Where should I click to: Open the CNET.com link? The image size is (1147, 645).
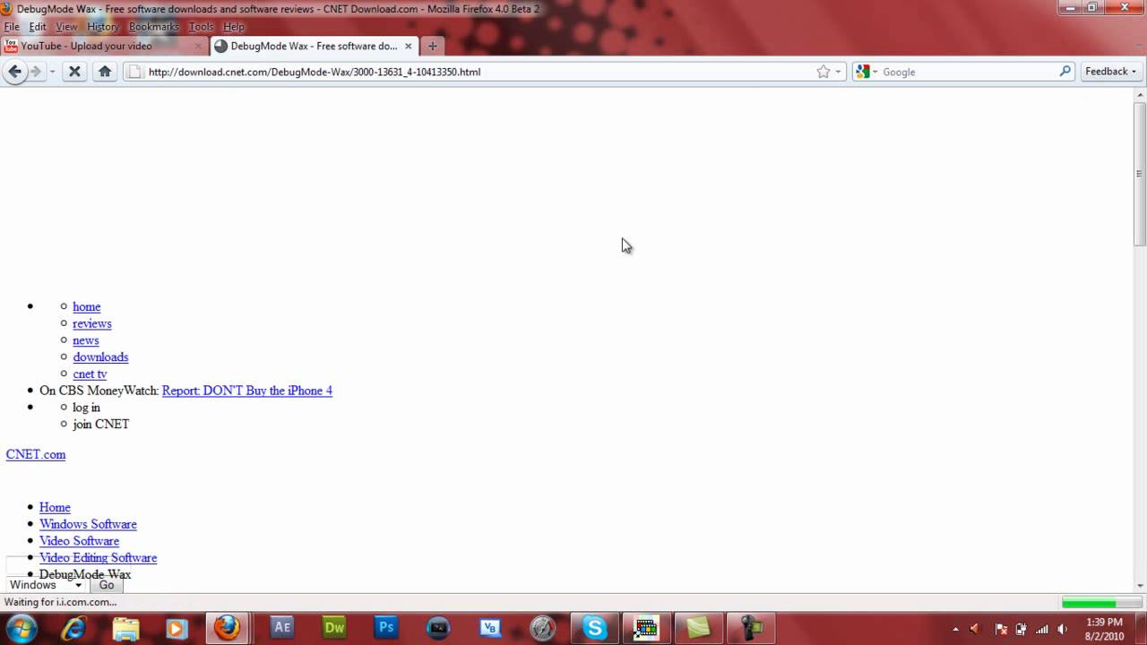[x=36, y=454]
